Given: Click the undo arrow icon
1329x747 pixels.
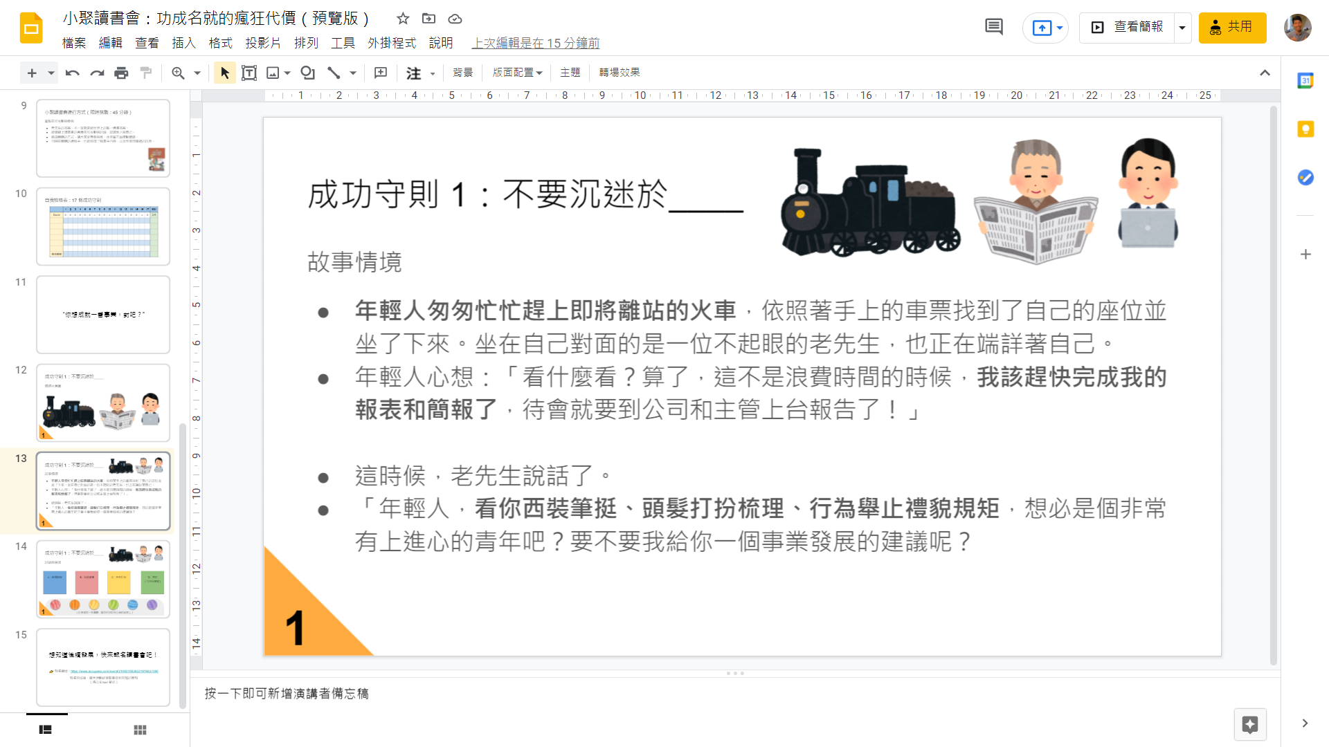Looking at the screenshot, I should click(x=72, y=73).
